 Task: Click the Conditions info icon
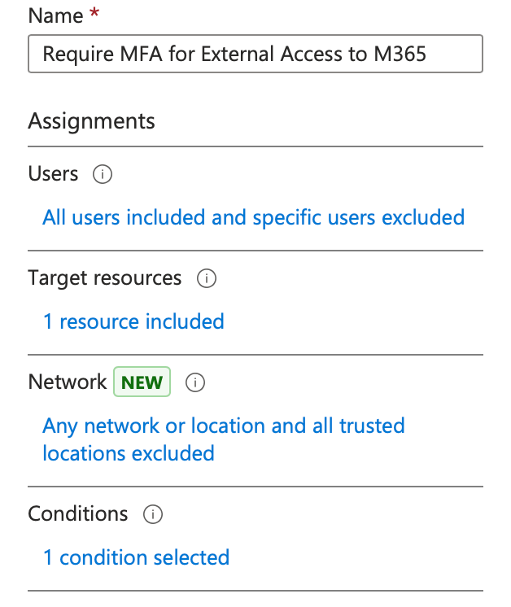(x=152, y=514)
